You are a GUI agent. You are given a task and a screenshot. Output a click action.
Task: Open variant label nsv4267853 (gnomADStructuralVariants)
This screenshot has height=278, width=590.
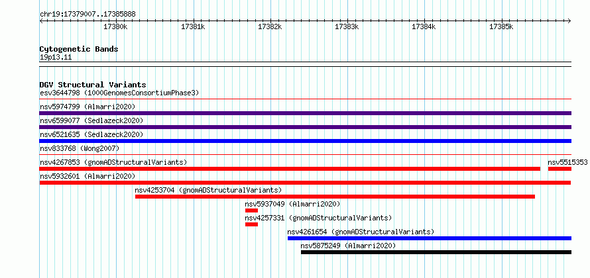(x=113, y=162)
